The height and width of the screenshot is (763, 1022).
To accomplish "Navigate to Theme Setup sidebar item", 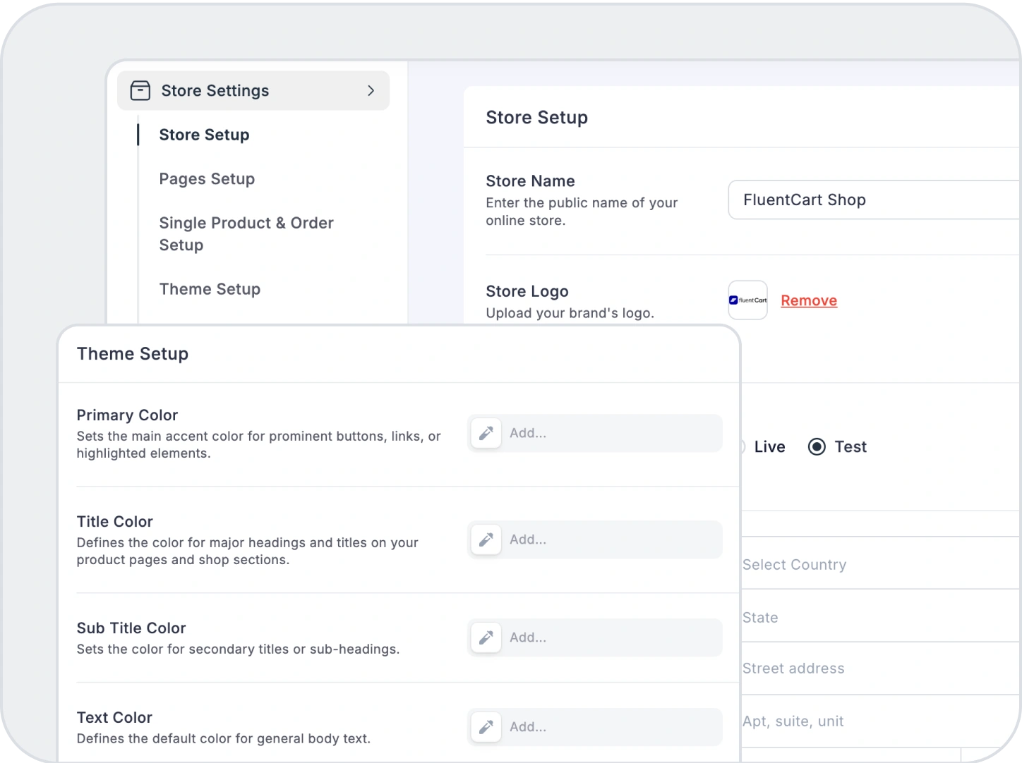I will coord(210,289).
